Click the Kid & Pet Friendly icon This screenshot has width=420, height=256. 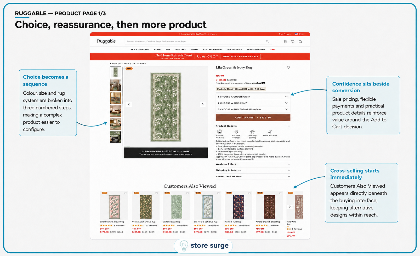236,132
